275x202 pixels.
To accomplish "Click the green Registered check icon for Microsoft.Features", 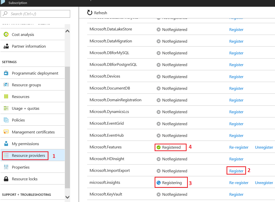I will 159,147.
